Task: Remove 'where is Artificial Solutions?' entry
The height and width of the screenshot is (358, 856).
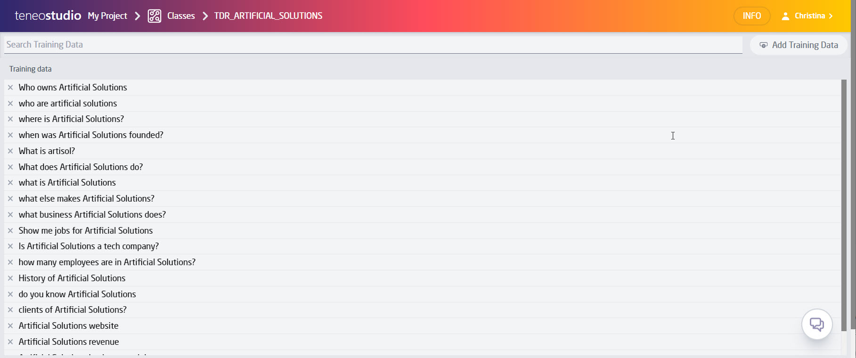Action: pyautogui.click(x=10, y=119)
